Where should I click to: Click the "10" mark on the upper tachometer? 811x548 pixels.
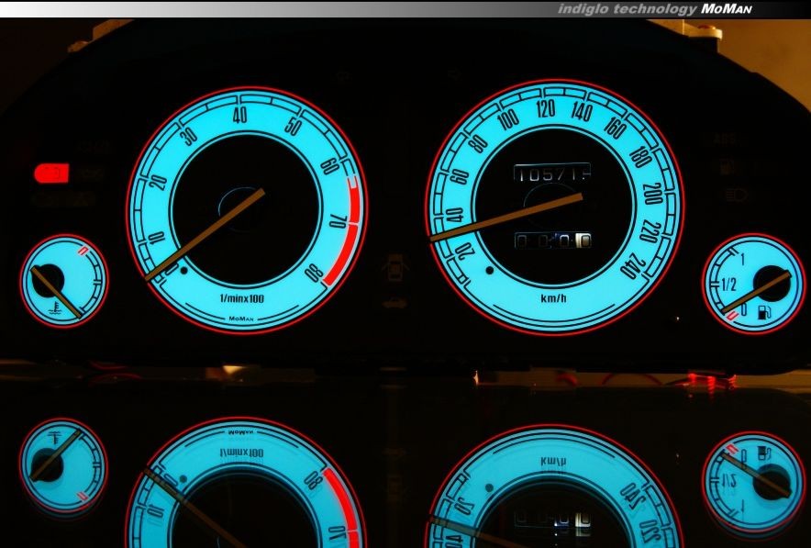click(x=156, y=238)
